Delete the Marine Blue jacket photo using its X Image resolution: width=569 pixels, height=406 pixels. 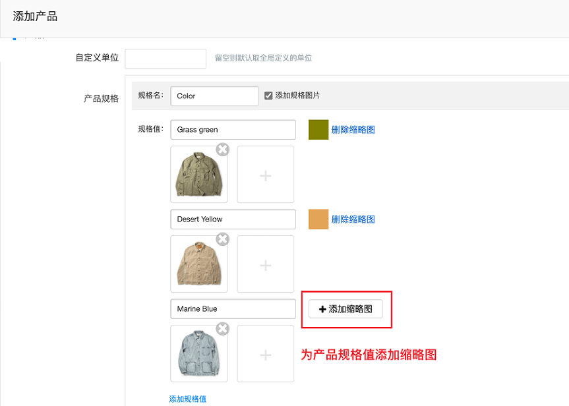point(222,329)
